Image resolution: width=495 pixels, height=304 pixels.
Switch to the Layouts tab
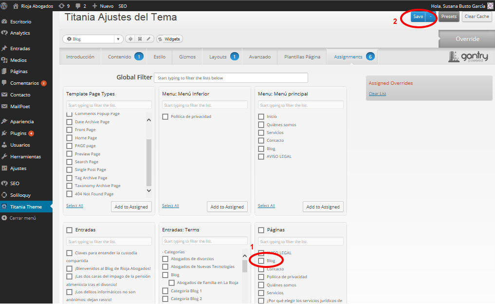(222, 57)
